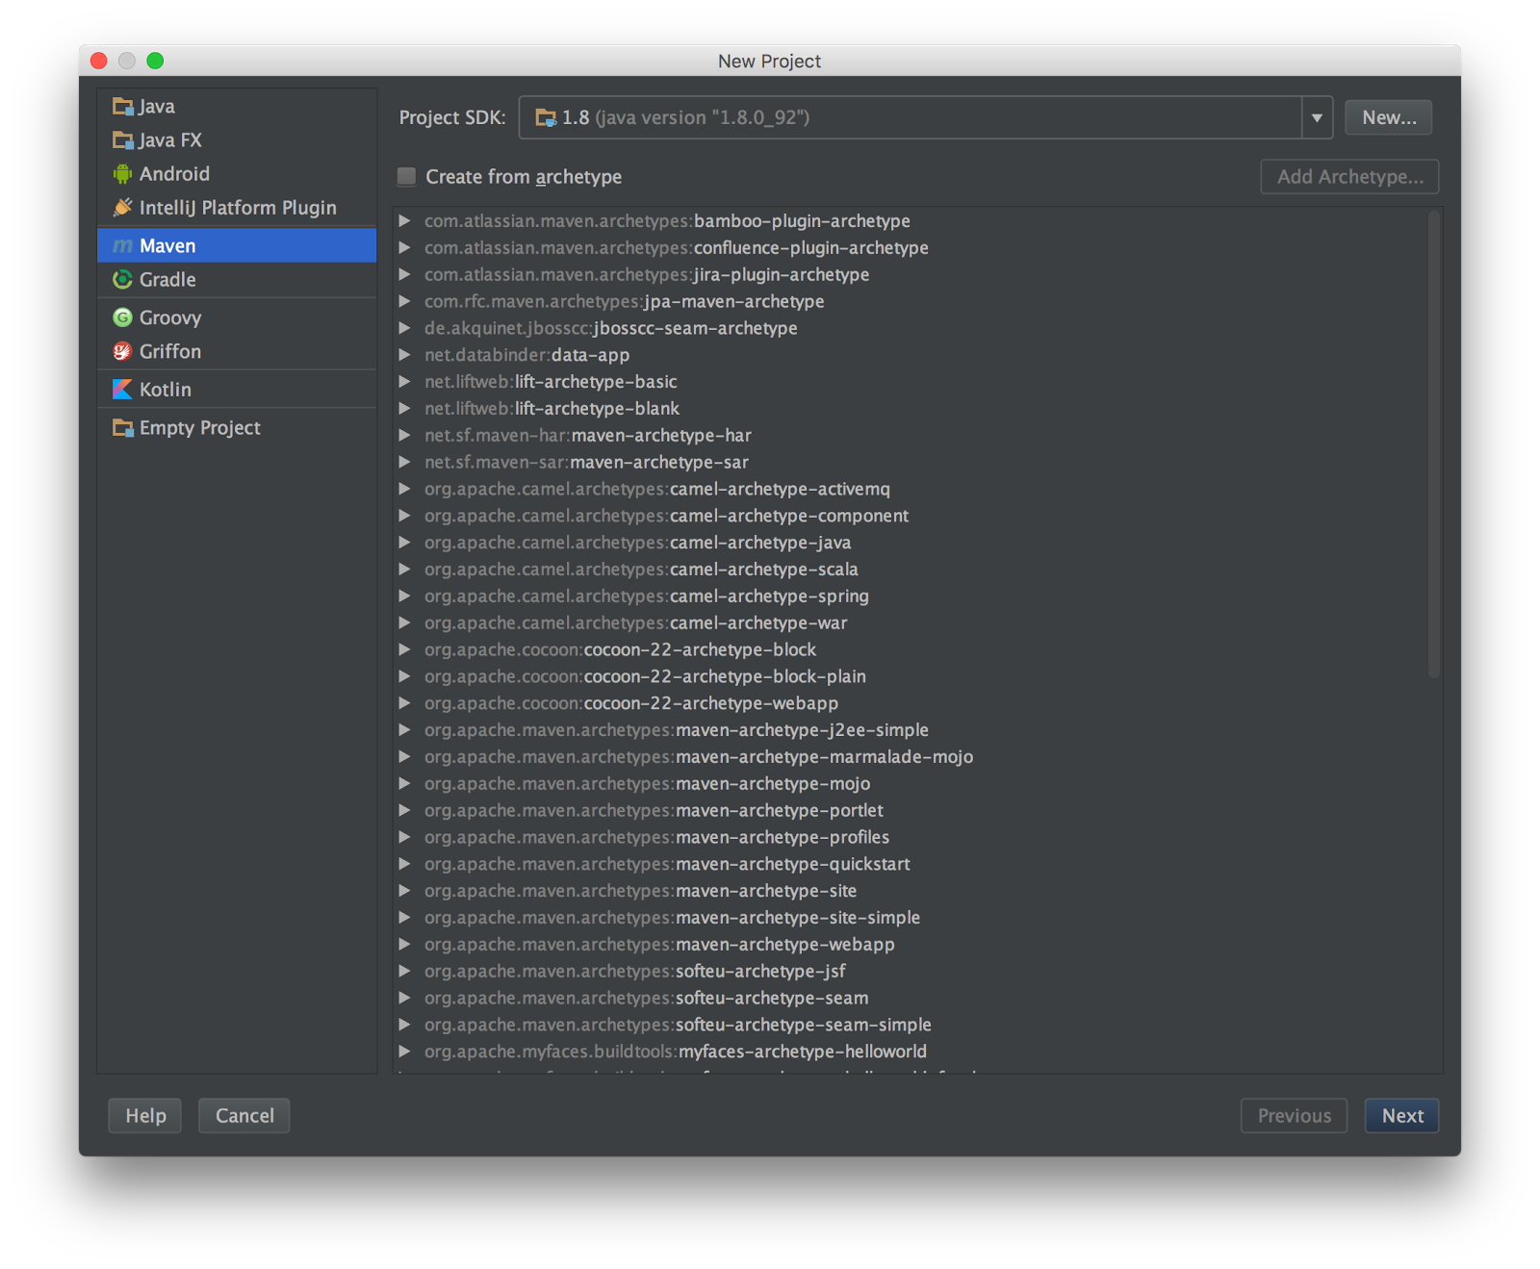
Task: Select the Maven project type
Action: [x=237, y=246]
